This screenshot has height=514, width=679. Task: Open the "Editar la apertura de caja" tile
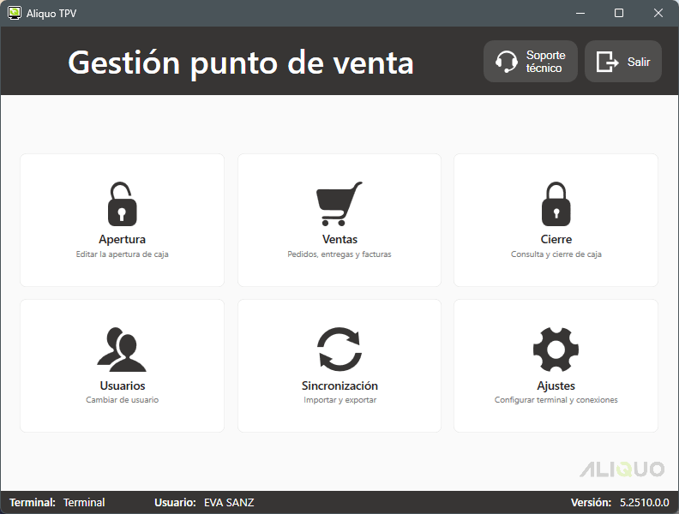pyautogui.click(x=122, y=254)
